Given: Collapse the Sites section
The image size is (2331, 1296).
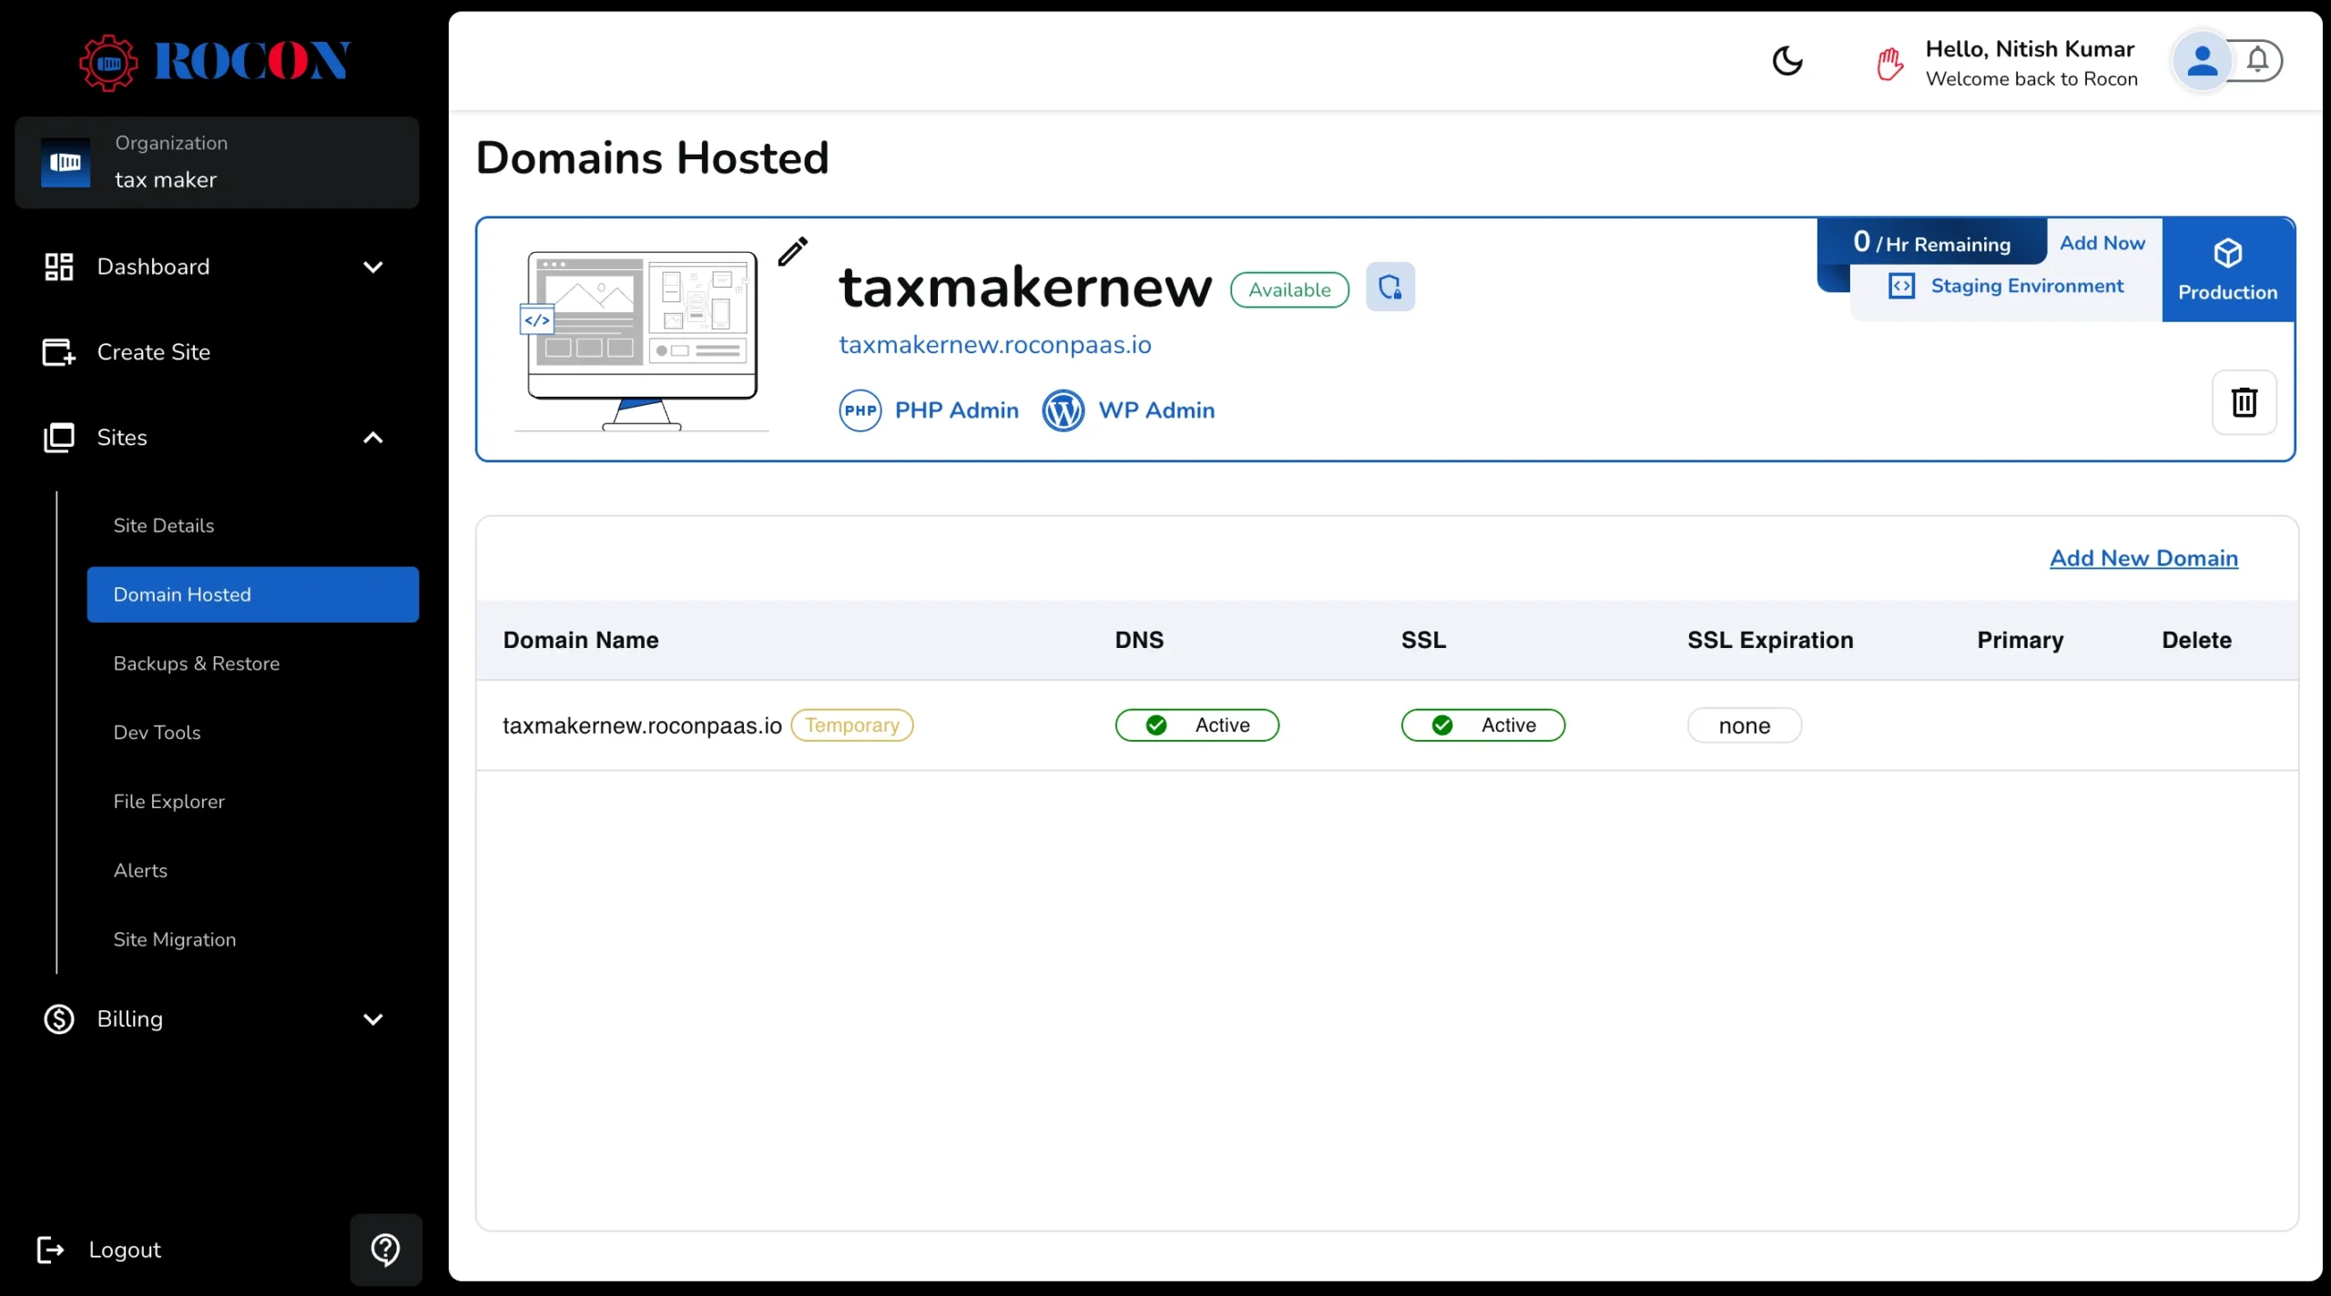Looking at the screenshot, I should [373, 437].
